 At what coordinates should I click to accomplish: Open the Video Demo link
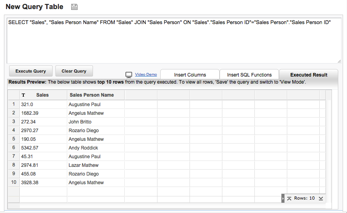[x=146, y=75]
